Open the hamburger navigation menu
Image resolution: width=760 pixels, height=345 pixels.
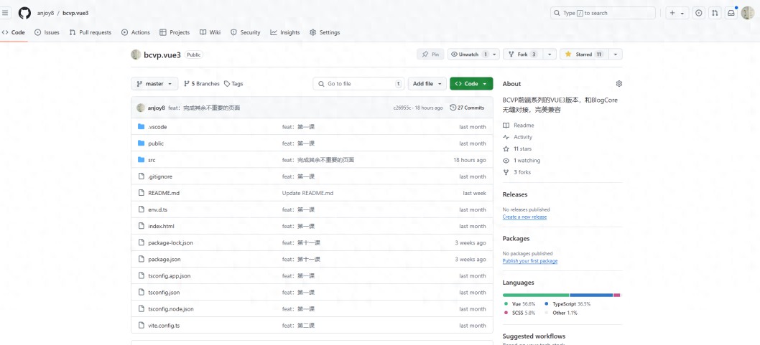(5, 13)
